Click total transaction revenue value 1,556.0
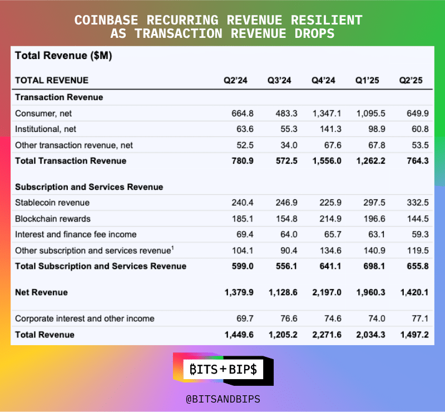Image resolution: width=445 pixels, height=412 pixels. tap(327, 161)
